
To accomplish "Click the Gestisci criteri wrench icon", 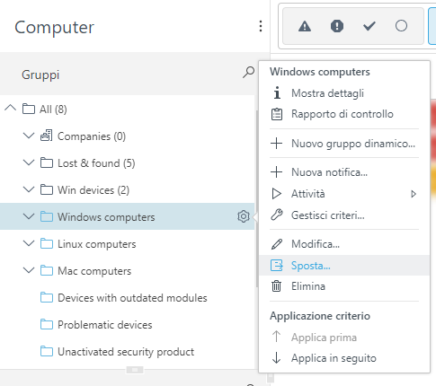I will (x=277, y=215).
